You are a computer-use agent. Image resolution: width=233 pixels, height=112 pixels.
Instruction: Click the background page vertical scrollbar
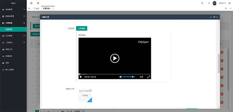pos(228,70)
